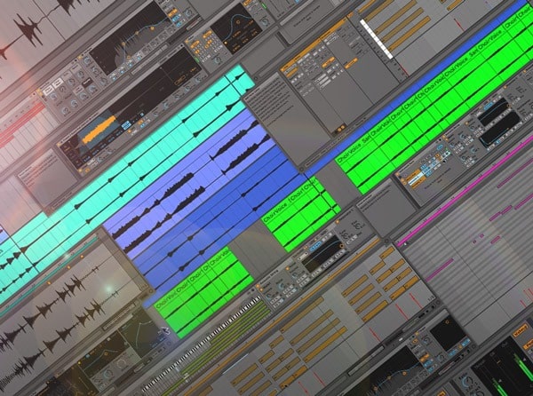
Task: Select the red track strip at left edge
Action: click(x=21, y=124)
